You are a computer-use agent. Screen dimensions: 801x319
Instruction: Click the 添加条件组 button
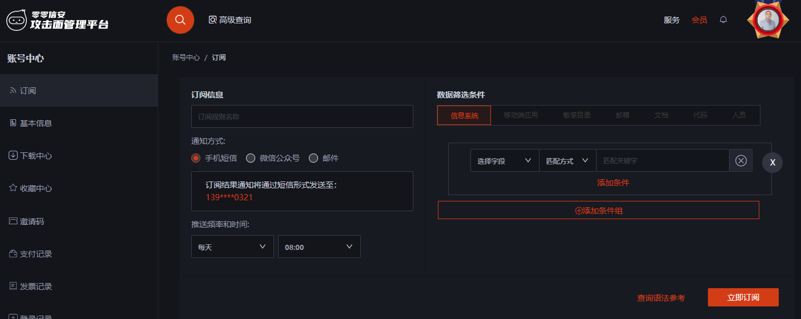[x=598, y=211]
